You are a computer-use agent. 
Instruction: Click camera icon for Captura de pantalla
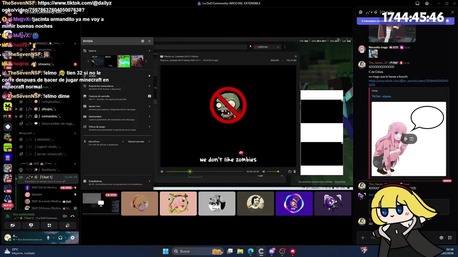click(x=149, y=96)
